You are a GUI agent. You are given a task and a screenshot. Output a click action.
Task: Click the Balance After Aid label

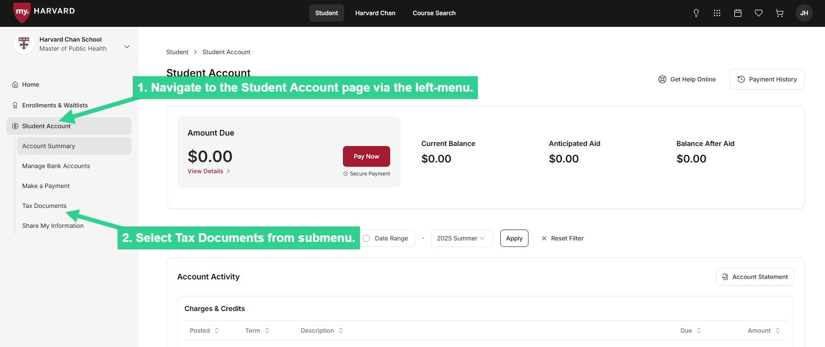[705, 143]
